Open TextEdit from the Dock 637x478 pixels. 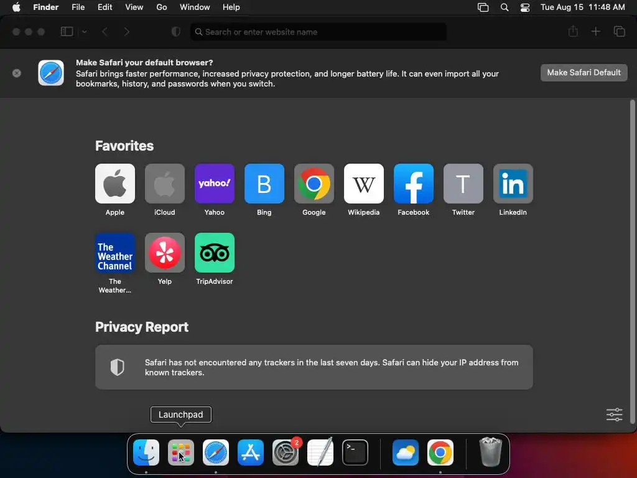pyautogui.click(x=320, y=452)
